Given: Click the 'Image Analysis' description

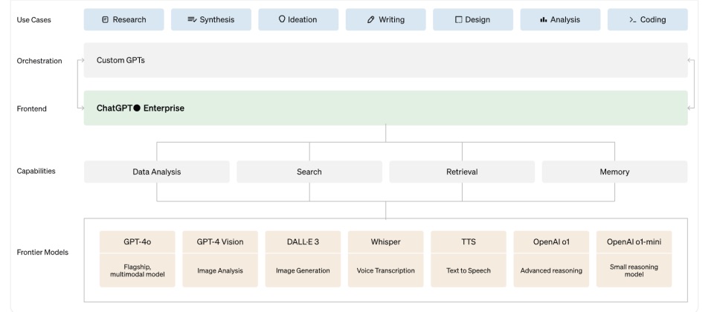Looking at the screenshot, I should click(220, 270).
